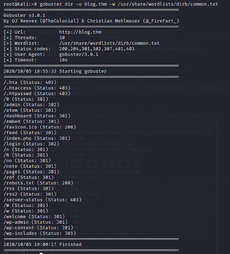Select the /robots.txt result line

[x=38, y=183]
